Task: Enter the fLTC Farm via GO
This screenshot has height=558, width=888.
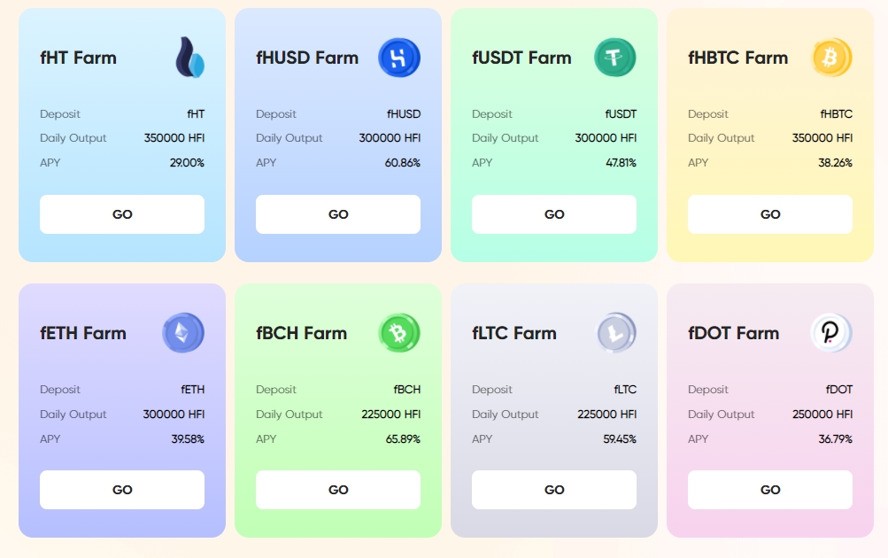Action: (x=554, y=490)
